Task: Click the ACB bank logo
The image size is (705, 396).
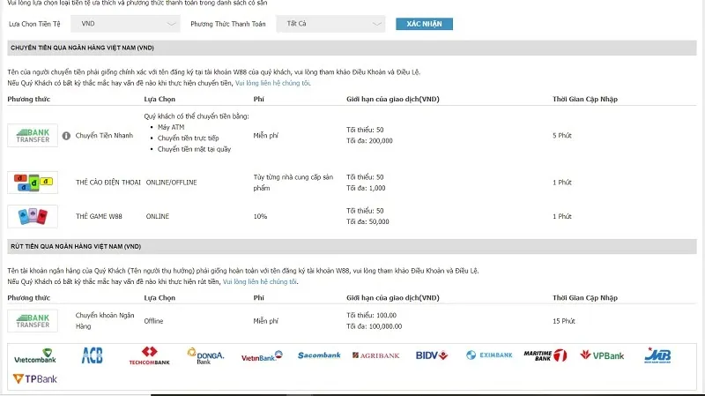Action: [x=92, y=355]
